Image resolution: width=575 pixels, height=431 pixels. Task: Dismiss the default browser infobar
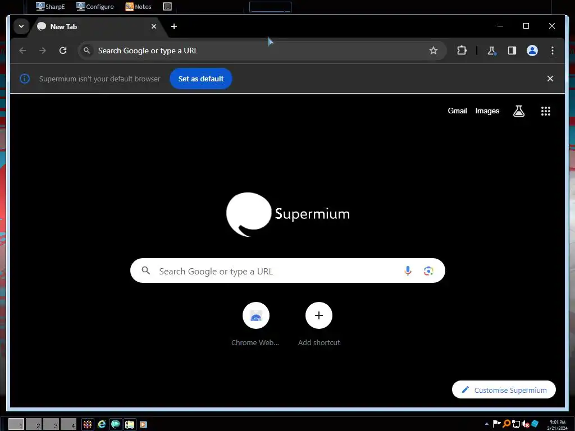[550, 79]
